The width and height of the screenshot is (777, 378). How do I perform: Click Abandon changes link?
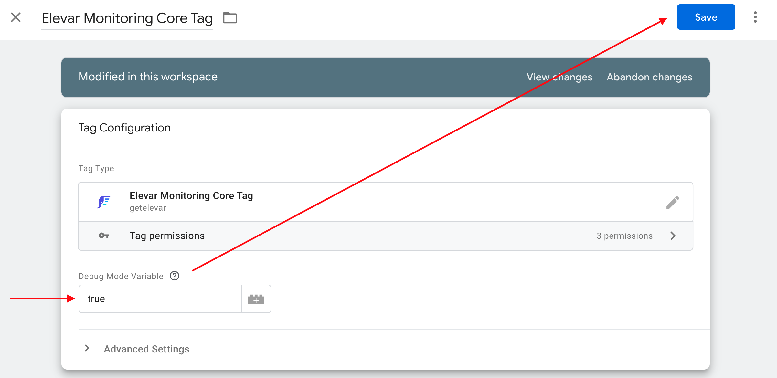649,77
